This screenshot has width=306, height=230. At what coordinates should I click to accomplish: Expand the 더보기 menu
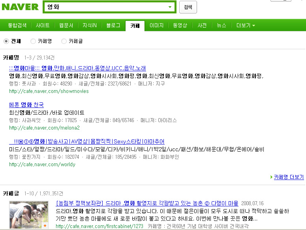click(246, 25)
